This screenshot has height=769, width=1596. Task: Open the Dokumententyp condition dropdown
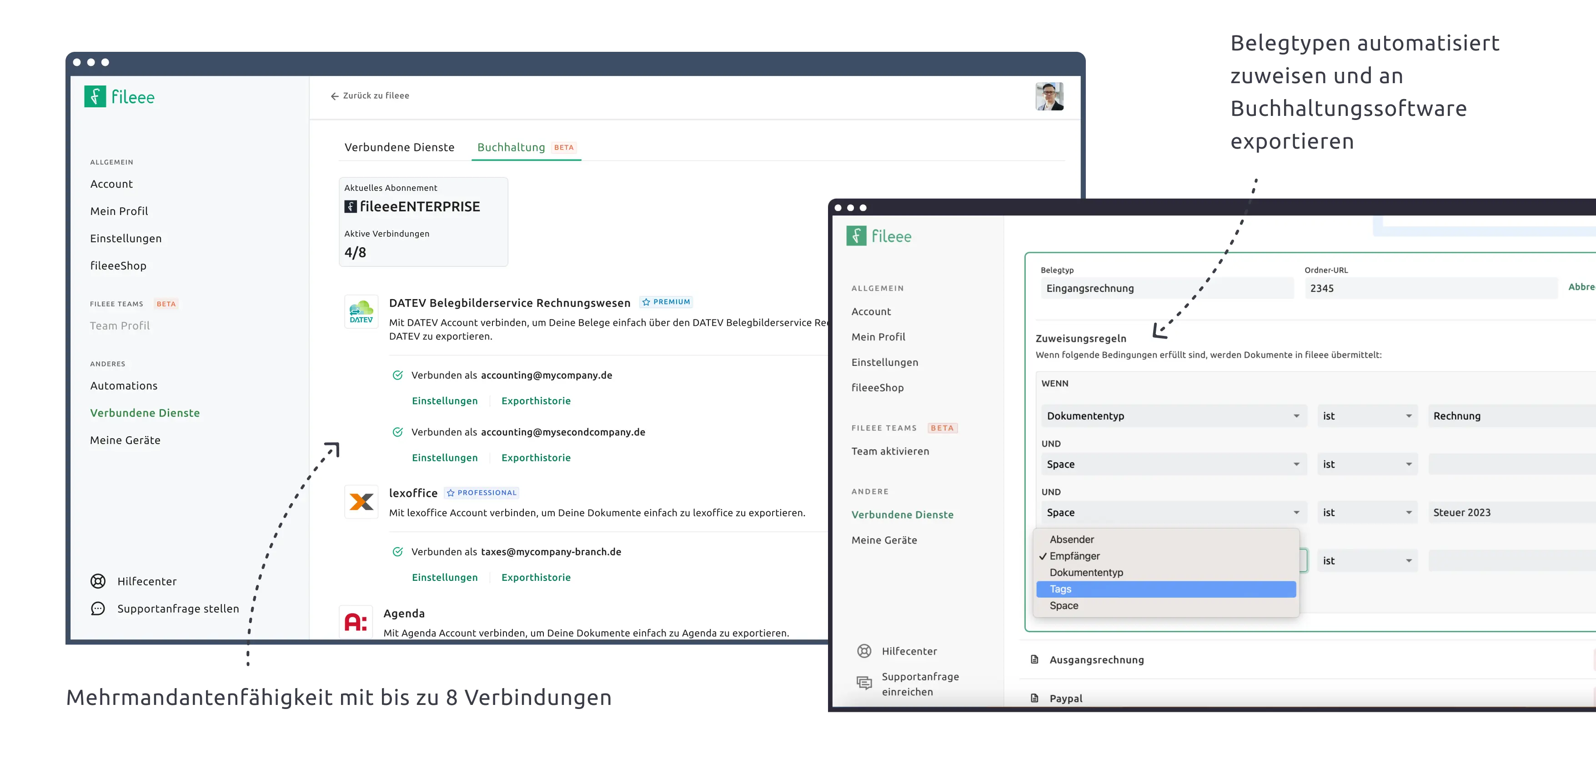click(1174, 416)
